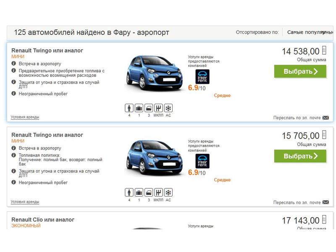
Task: Click info icon beside 'Защита от угона' in 15 705,00 offer
Action: 14,171
